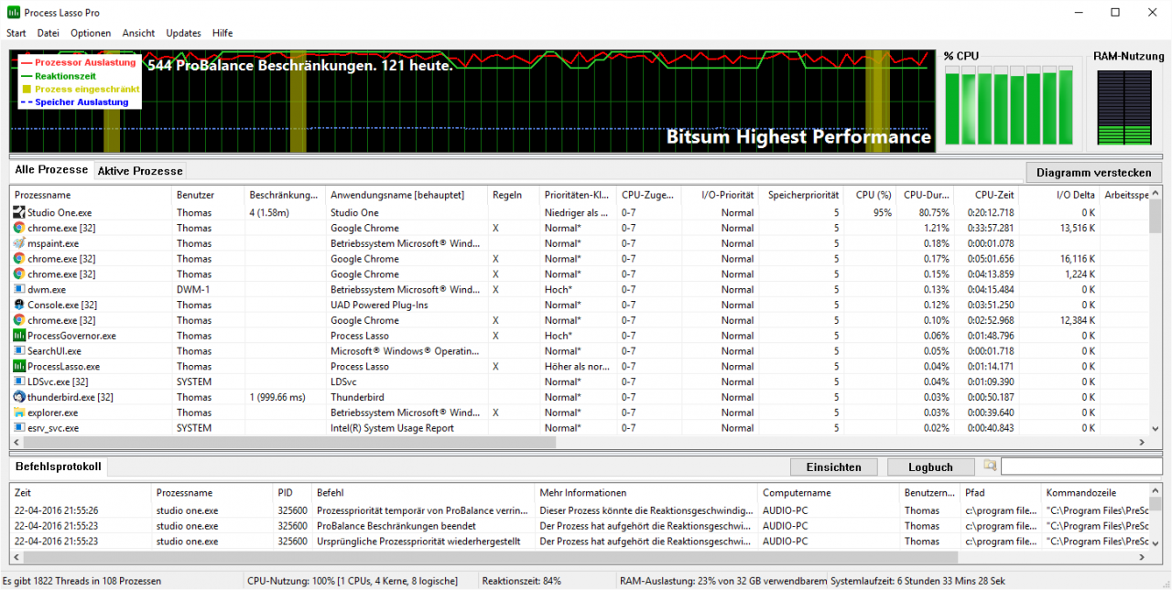1172x590 pixels.
Task: Click the thunderbird.exe process icon
Action: (x=19, y=397)
